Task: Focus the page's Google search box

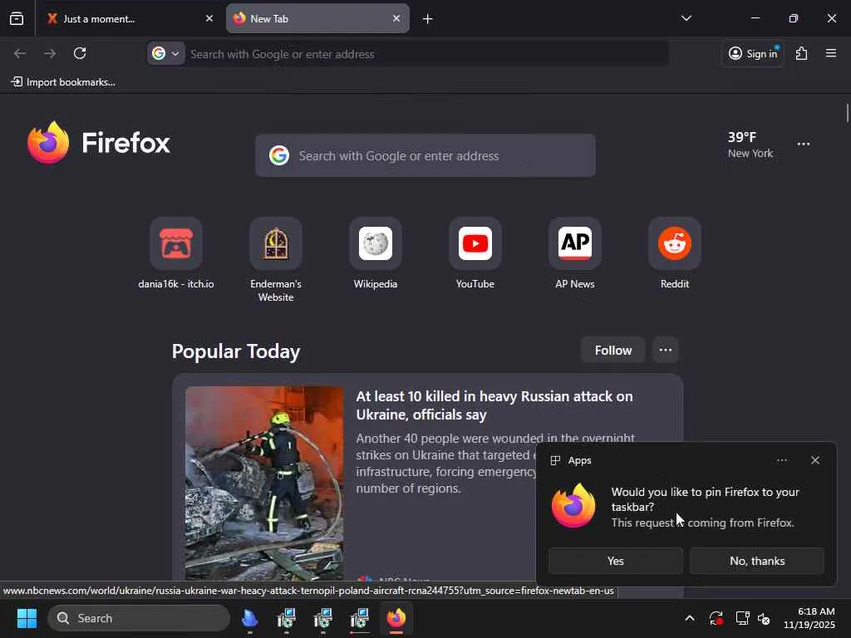Action: coord(425,155)
